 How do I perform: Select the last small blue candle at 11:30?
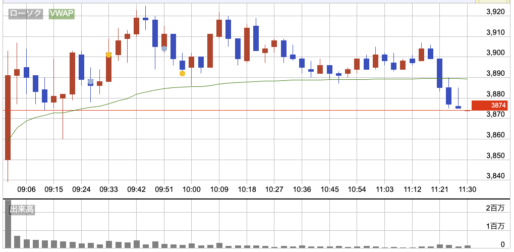click(x=458, y=107)
